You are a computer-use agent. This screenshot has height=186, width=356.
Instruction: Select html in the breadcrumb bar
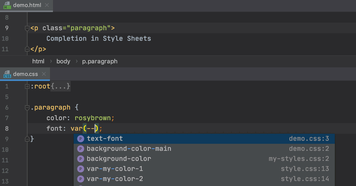[38, 61]
